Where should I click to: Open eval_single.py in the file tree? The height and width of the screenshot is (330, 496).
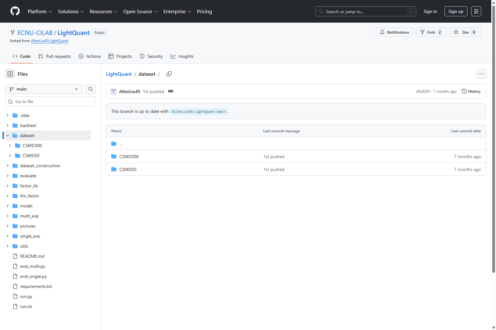click(x=33, y=276)
